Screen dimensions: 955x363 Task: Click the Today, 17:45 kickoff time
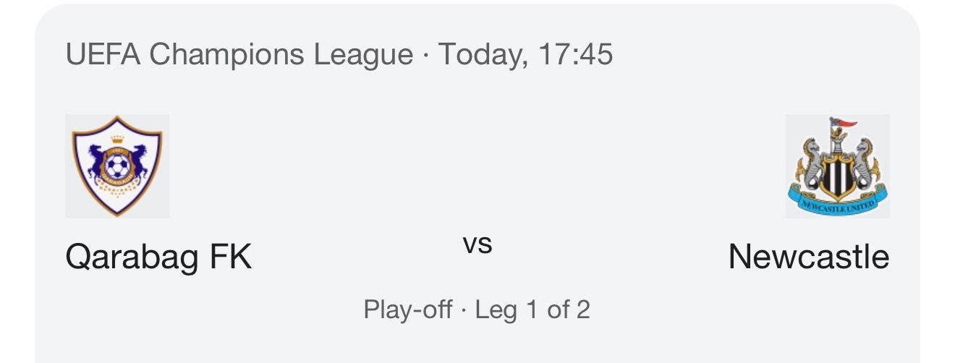click(x=525, y=54)
